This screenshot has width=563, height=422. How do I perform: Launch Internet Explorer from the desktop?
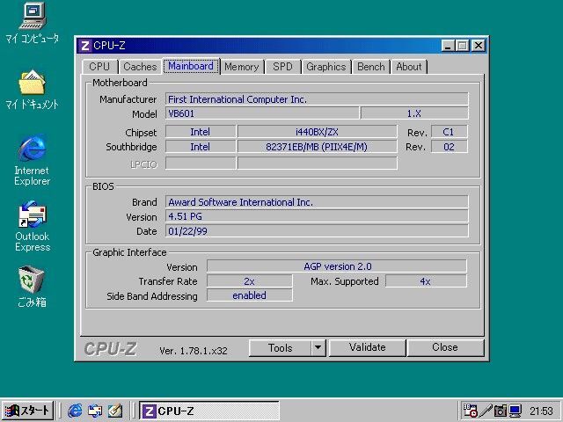pyautogui.click(x=32, y=148)
